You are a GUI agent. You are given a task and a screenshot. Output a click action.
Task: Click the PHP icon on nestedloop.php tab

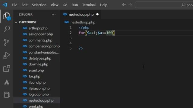coord(65,14)
